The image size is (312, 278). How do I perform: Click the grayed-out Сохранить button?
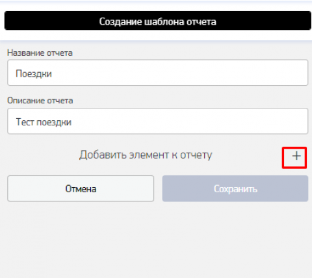click(235, 188)
